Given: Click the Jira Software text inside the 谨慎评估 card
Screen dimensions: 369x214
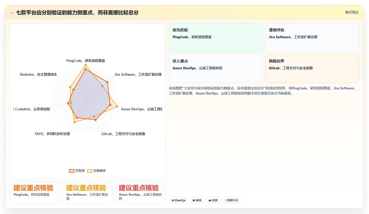Looking at the screenshot, I should 293,37.
